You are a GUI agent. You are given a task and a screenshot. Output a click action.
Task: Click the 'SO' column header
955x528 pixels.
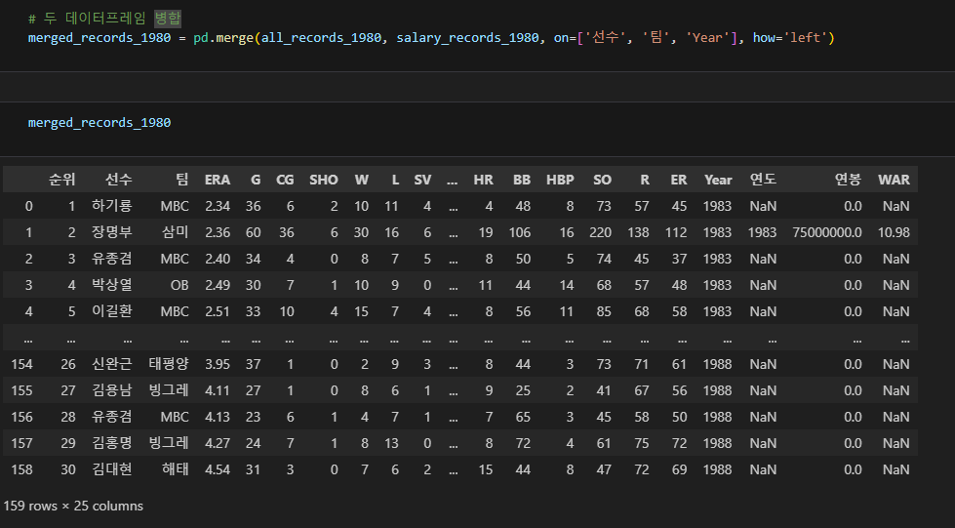point(602,180)
